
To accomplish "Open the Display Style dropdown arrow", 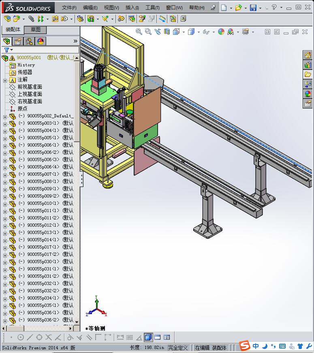I will pyautogui.click(x=199, y=32).
